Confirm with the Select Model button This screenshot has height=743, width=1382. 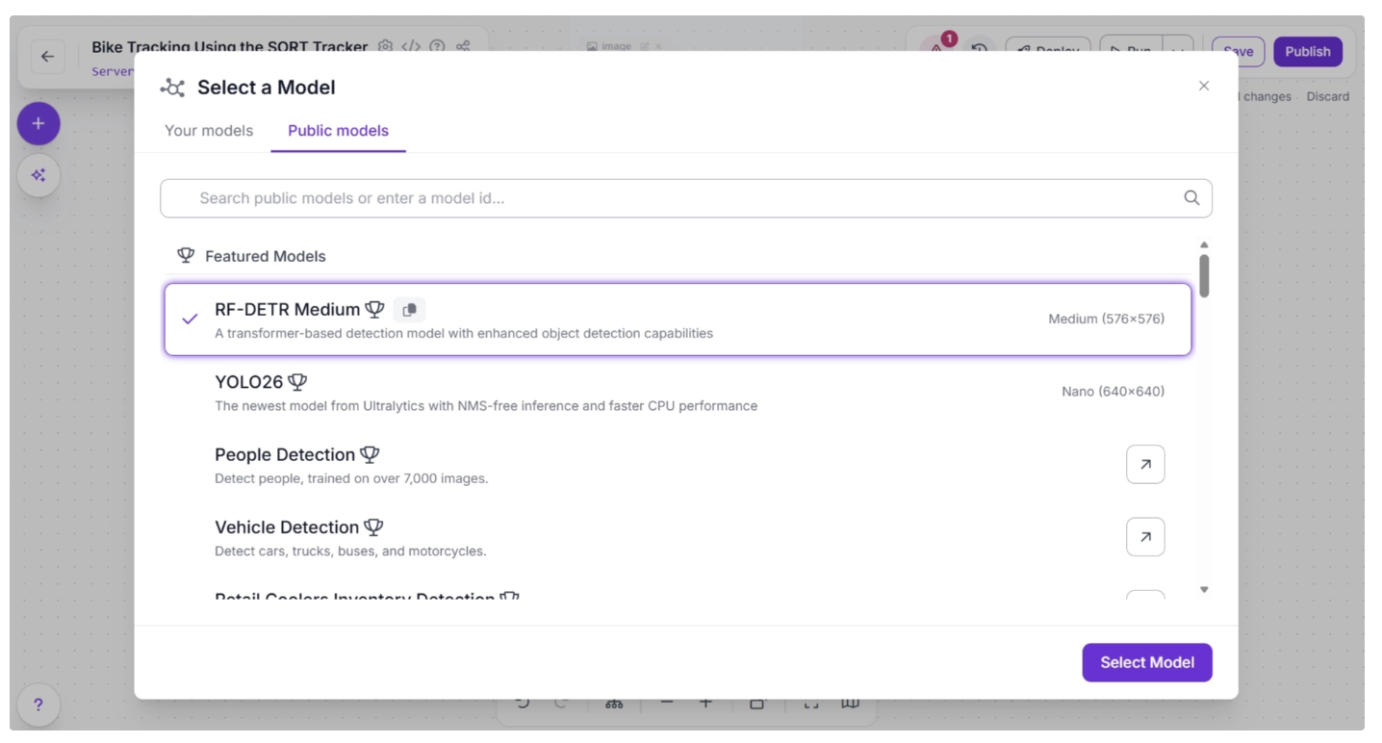(1147, 662)
